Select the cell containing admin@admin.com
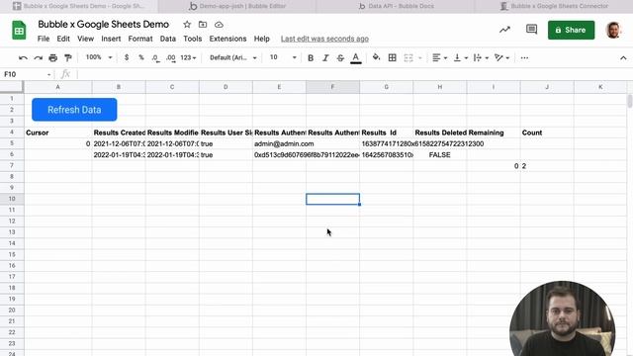Image resolution: width=633 pixels, height=356 pixels. click(x=279, y=143)
